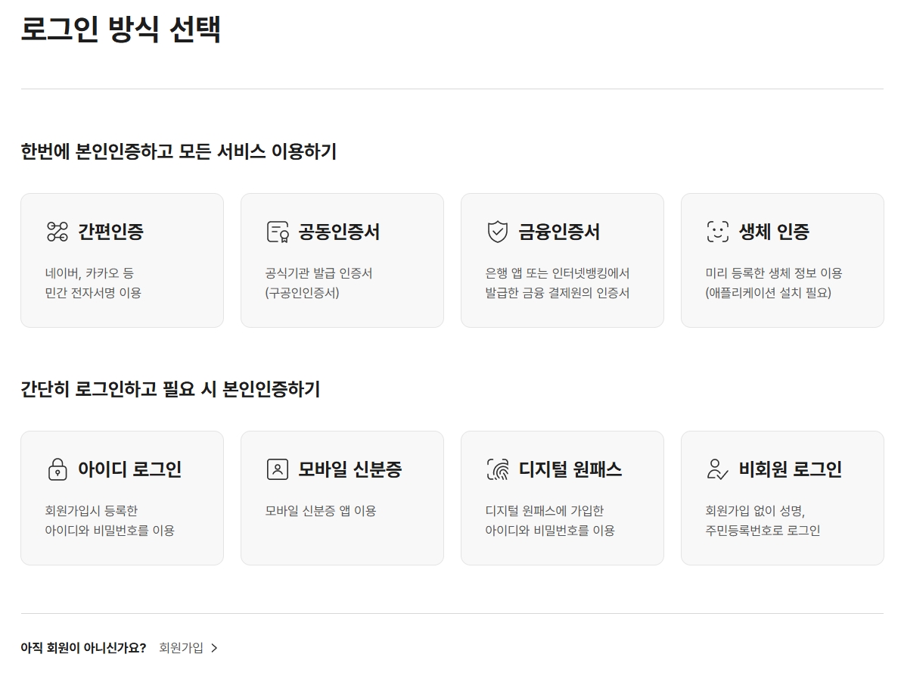Select the 비회원 로그인 card
The image size is (901, 679).
pos(782,497)
